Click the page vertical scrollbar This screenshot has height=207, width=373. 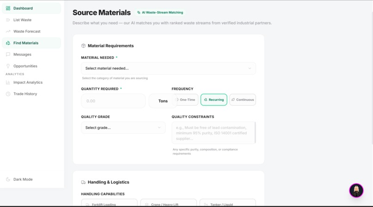tap(372, 79)
